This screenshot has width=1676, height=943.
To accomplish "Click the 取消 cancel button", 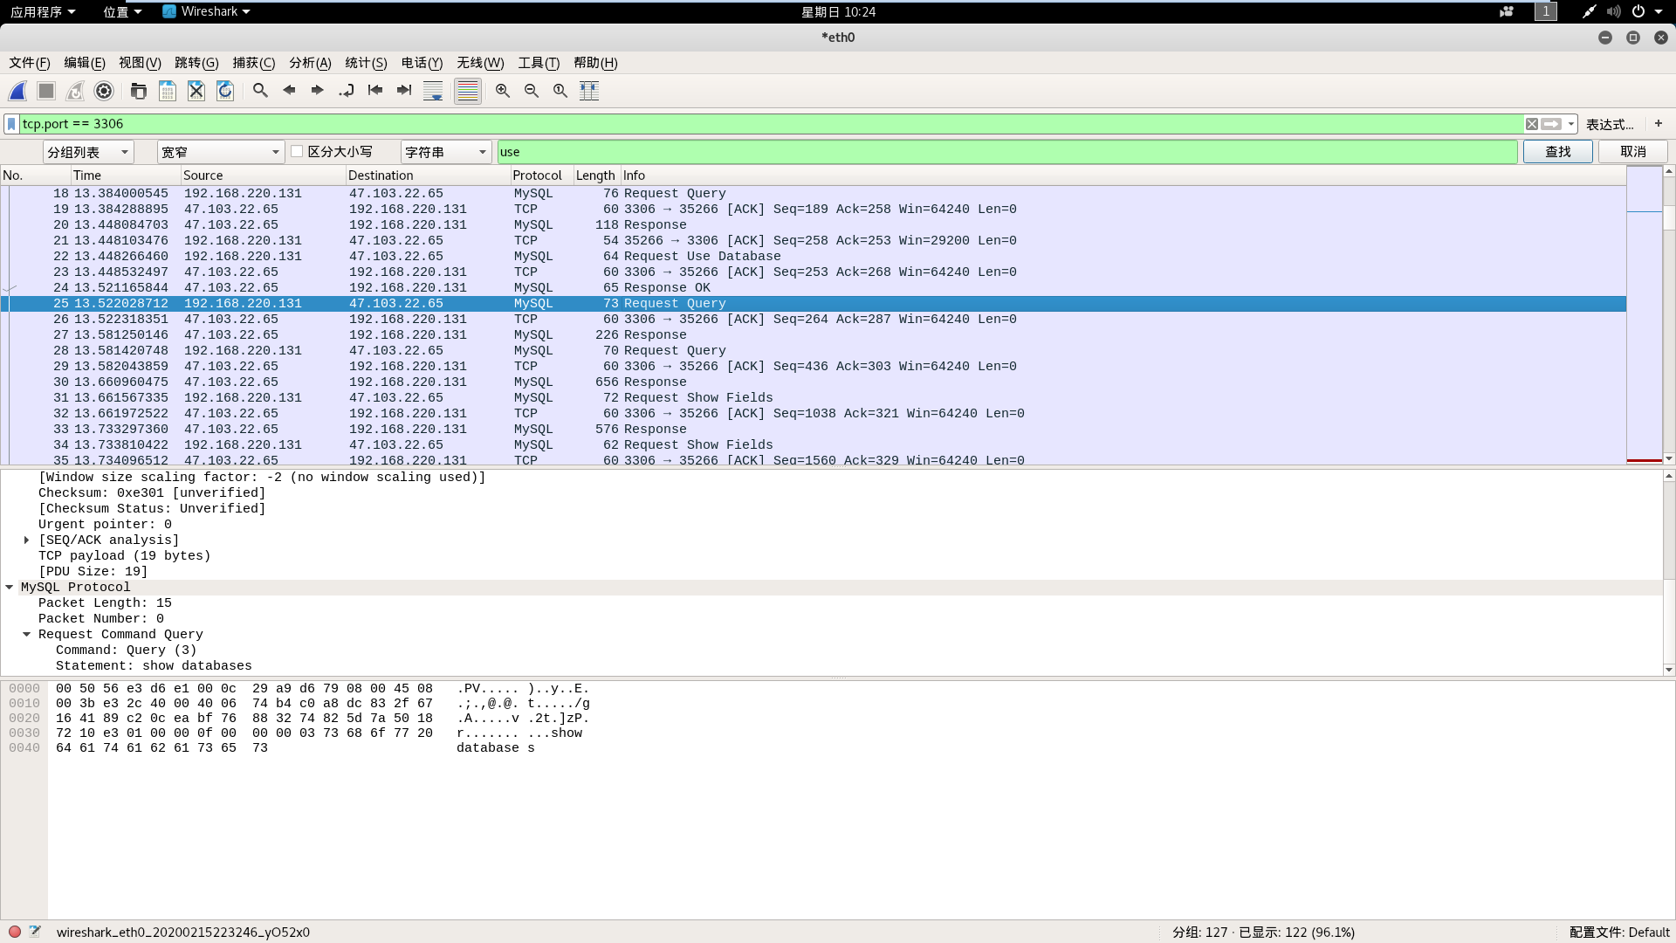I will [x=1632, y=152].
